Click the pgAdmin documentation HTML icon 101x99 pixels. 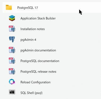point(12,50)
